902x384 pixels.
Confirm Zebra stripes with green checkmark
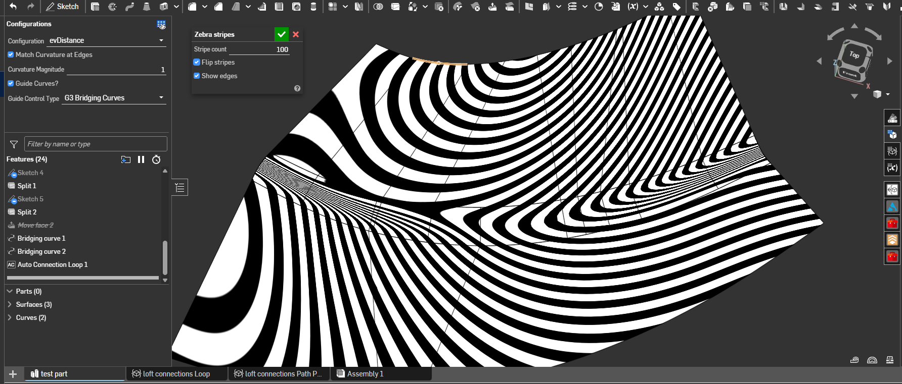(x=282, y=34)
